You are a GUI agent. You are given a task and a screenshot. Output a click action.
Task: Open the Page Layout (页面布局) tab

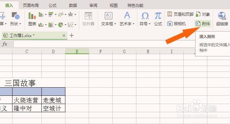pos(31,6)
